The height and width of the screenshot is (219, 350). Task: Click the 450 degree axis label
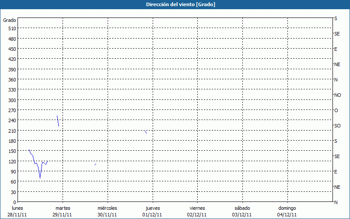click(12, 49)
